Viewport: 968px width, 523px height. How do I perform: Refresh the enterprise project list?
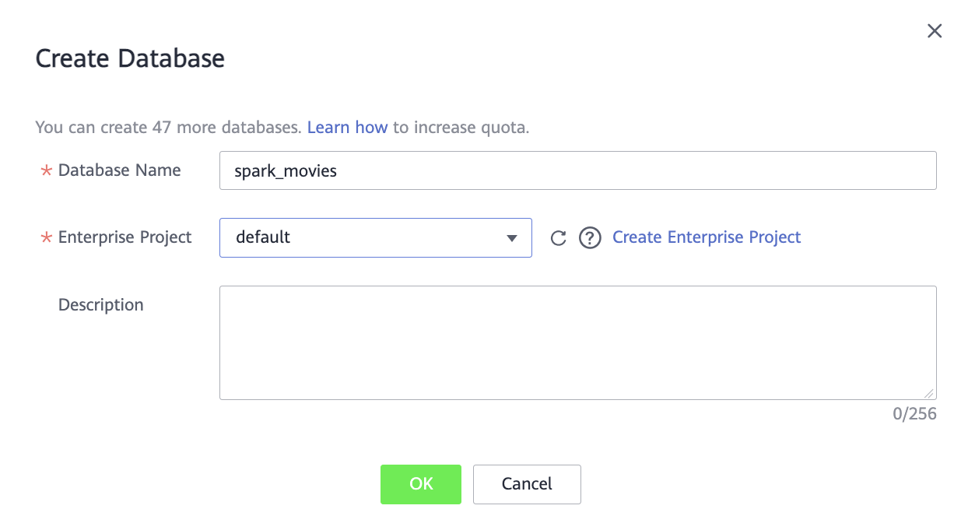click(x=558, y=238)
